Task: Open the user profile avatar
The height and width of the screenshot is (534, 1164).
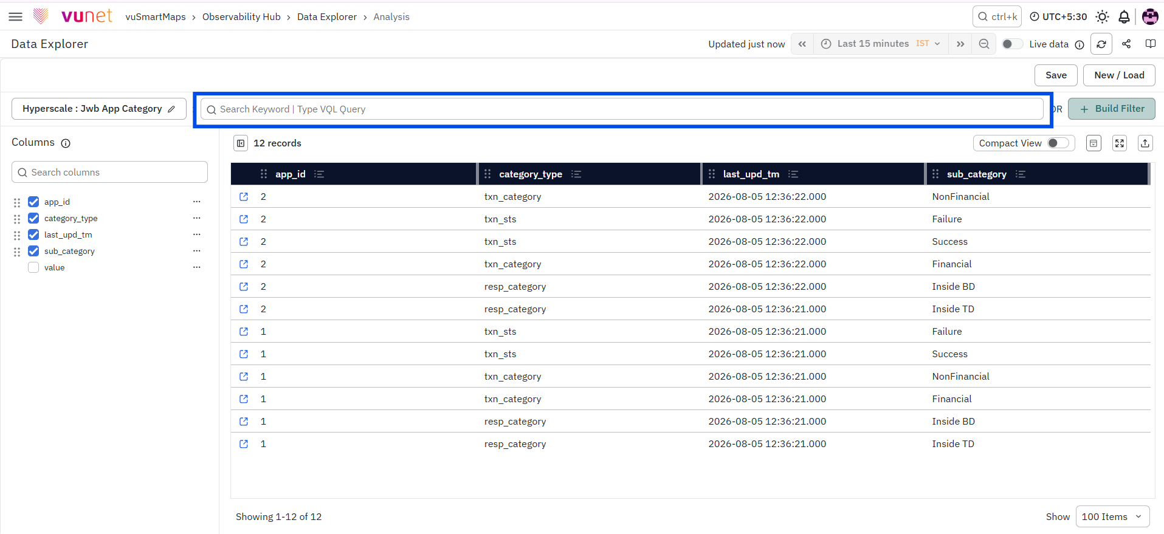Action: pyautogui.click(x=1150, y=16)
